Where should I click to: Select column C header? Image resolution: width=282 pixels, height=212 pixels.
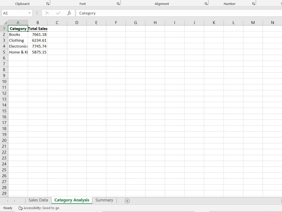(57, 23)
